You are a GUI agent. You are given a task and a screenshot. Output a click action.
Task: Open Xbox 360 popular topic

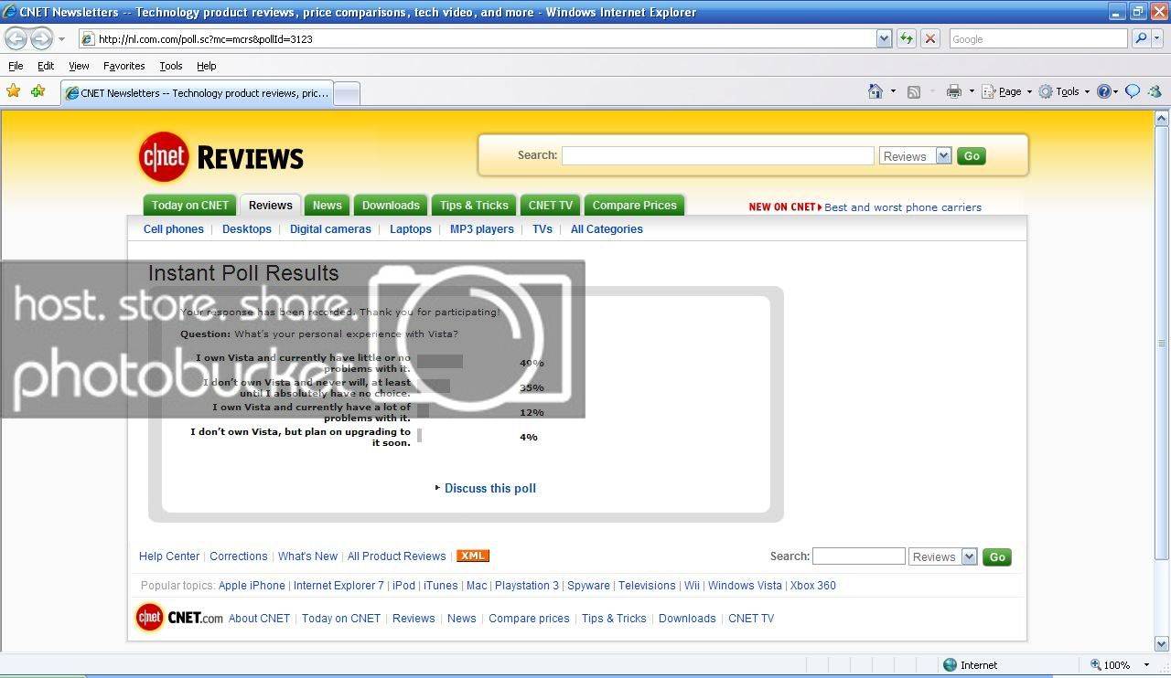tap(813, 586)
